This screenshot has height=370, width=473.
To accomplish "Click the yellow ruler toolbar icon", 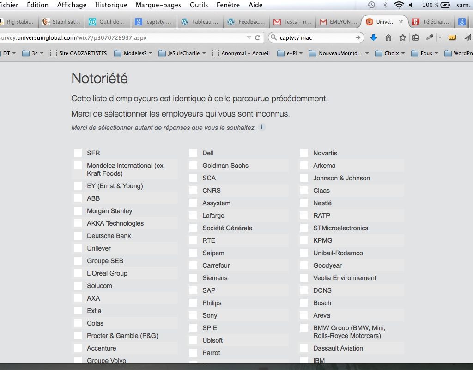I will pos(452,37).
